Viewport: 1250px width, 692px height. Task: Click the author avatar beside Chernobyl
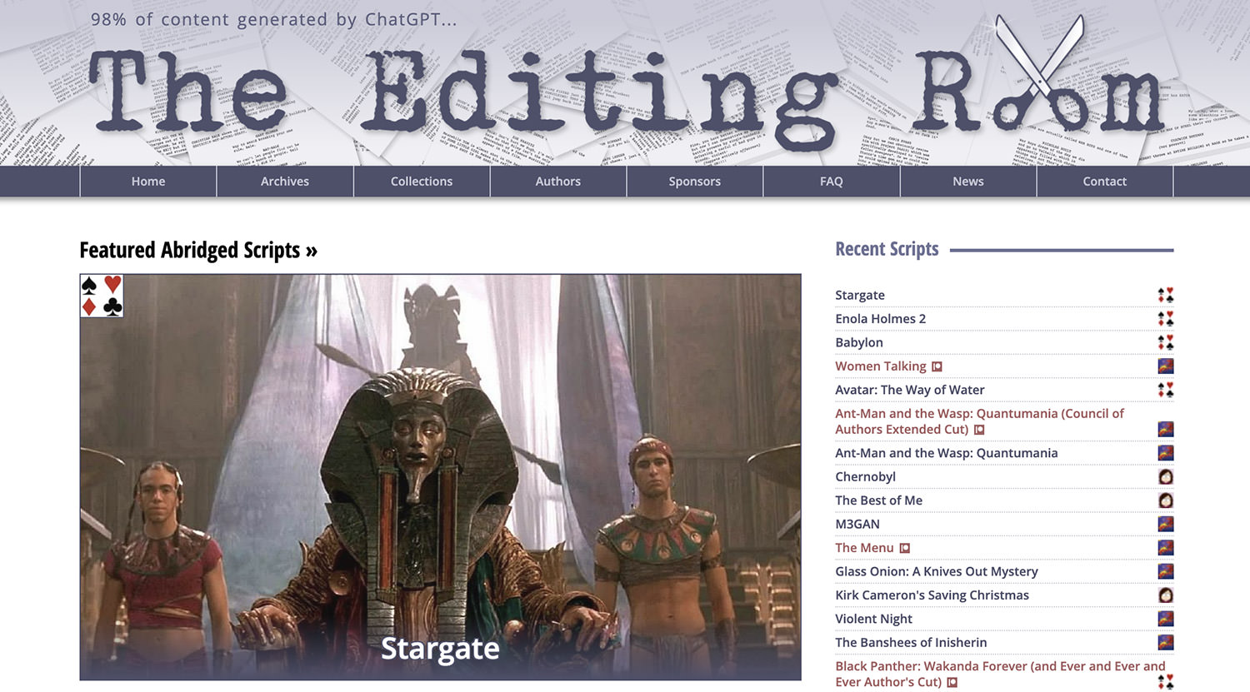(x=1166, y=477)
